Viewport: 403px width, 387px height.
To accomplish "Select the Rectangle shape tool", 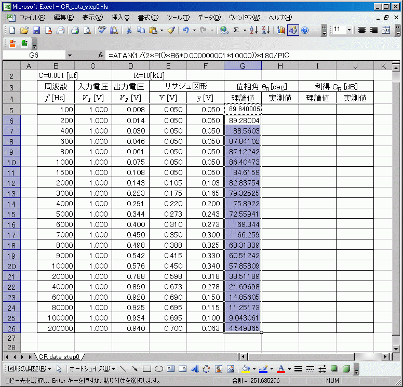I will tap(147, 369).
